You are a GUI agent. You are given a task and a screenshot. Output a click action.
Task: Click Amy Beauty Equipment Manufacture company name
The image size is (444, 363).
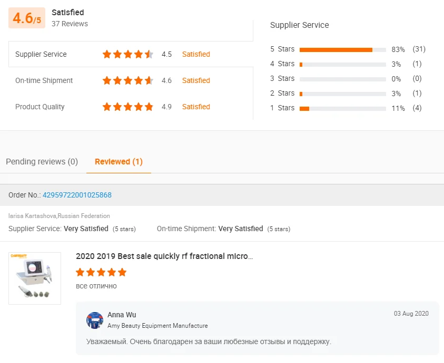(157, 326)
